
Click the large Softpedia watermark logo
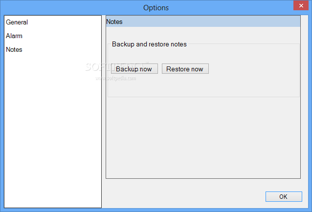(x=116, y=66)
